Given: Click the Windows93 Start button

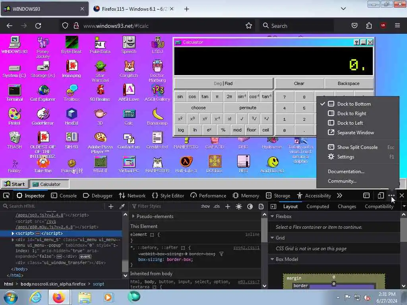Looking at the screenshot, I should (15, 184).
